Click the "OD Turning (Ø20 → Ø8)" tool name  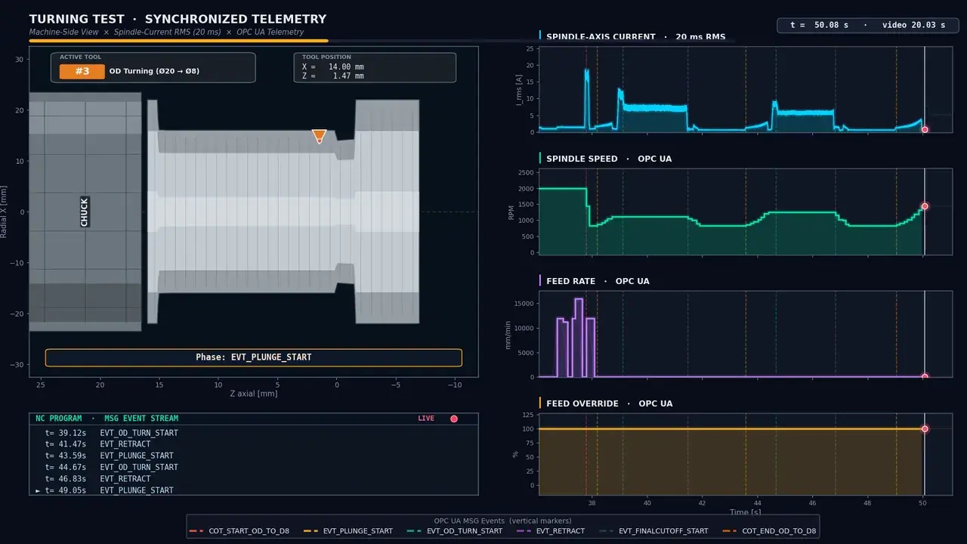[x=154, y=71]
